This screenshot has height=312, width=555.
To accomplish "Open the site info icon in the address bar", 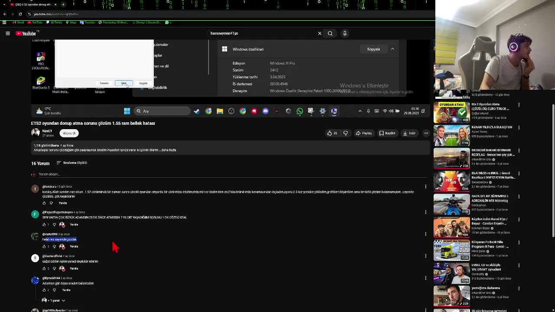I will (x=29, y=14).
